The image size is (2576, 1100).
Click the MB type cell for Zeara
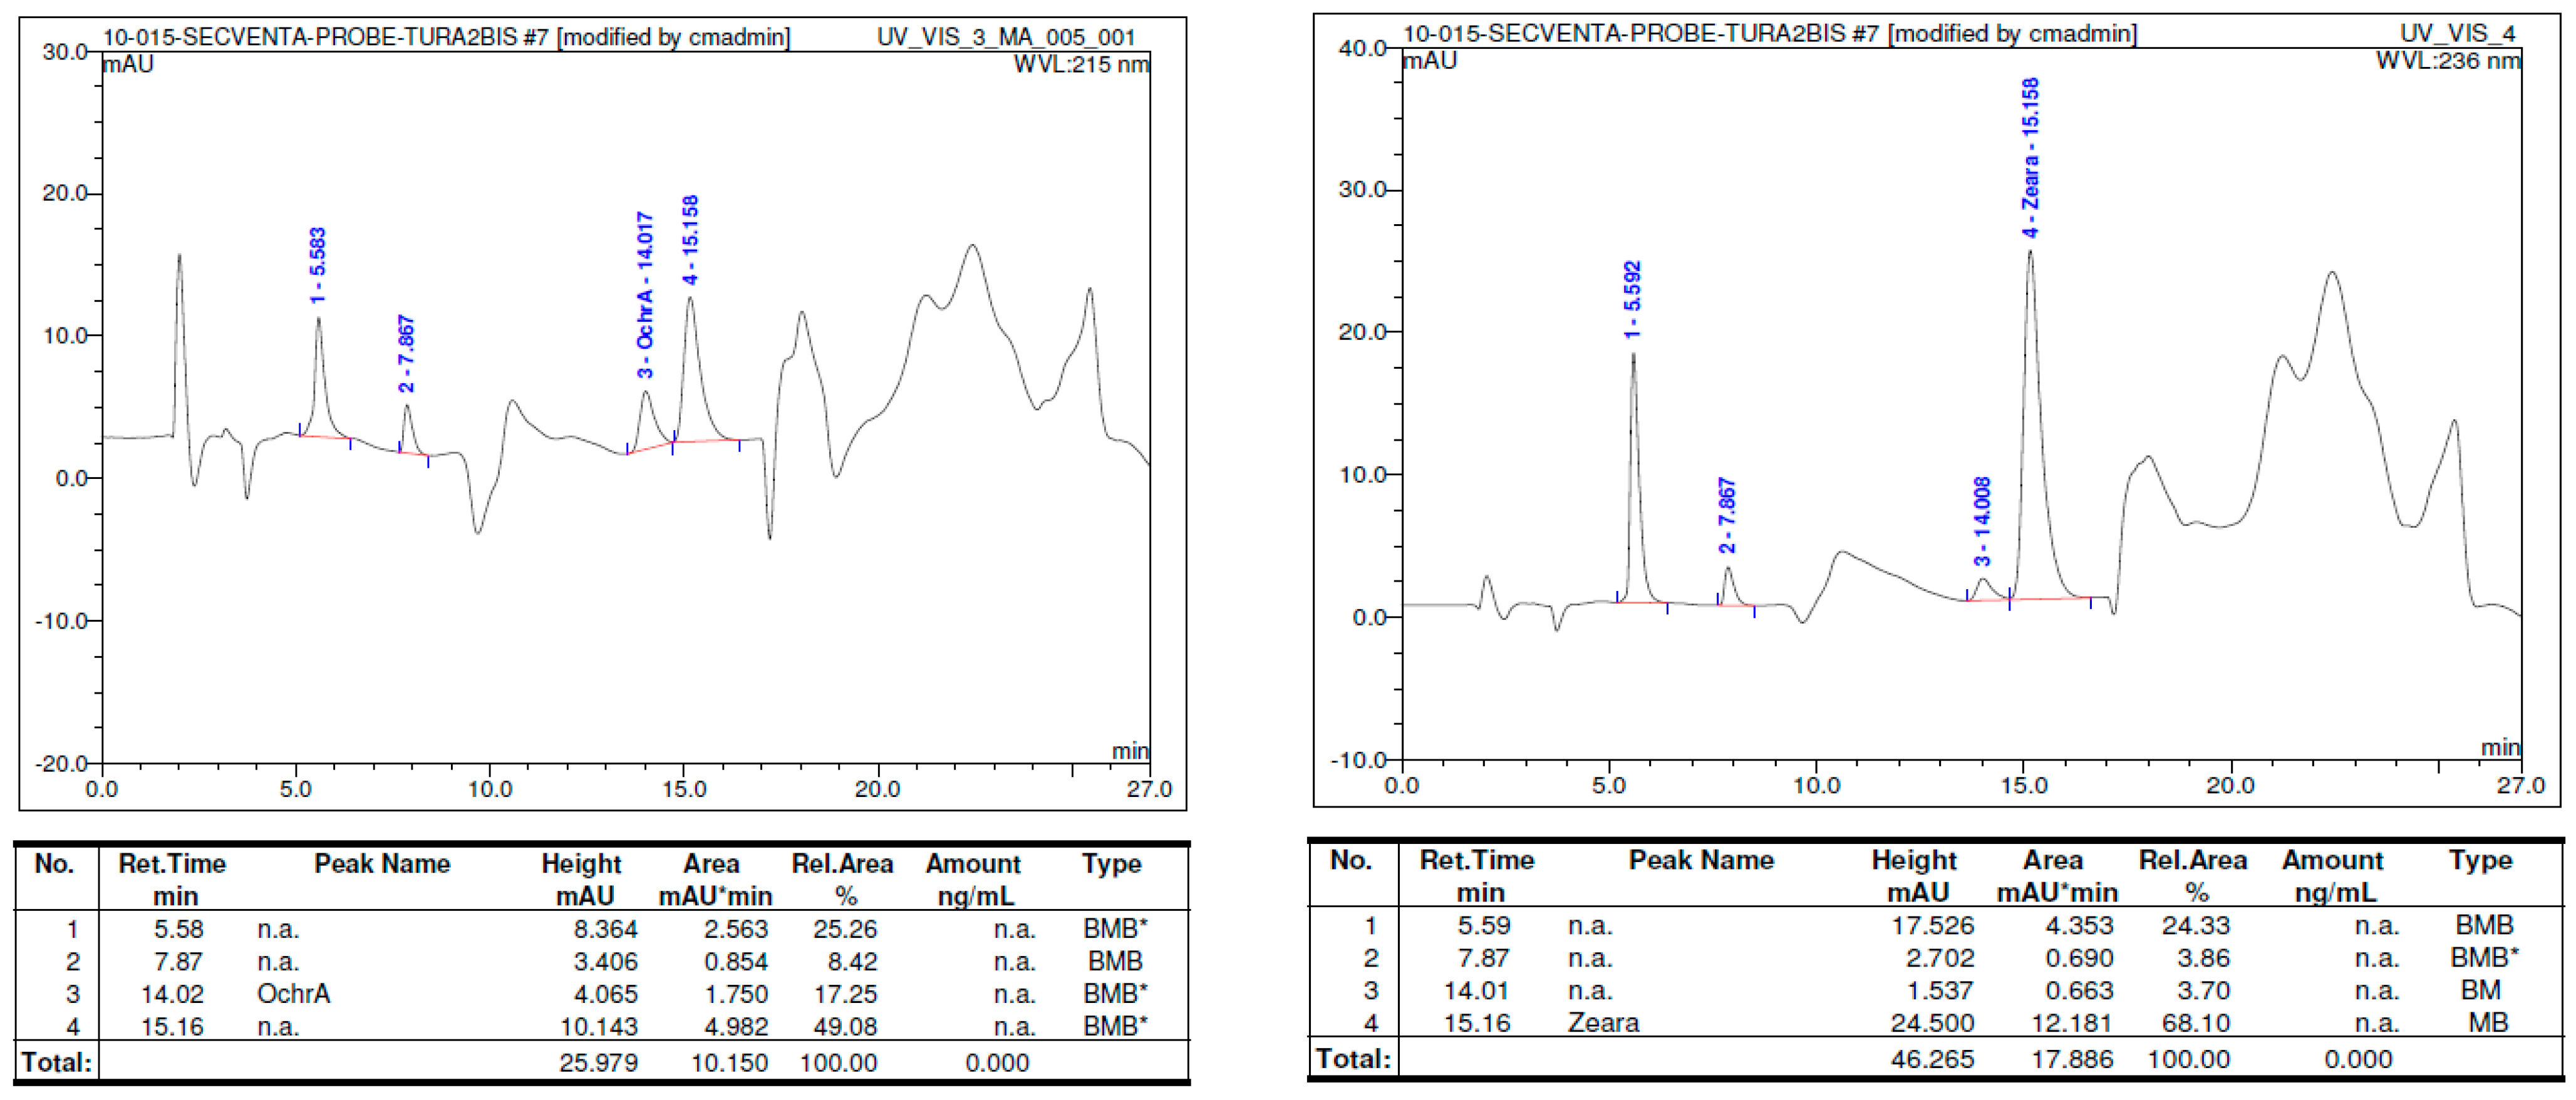(x=2487, y=1022)
